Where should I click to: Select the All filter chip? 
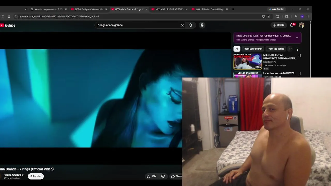click(237, 49)
